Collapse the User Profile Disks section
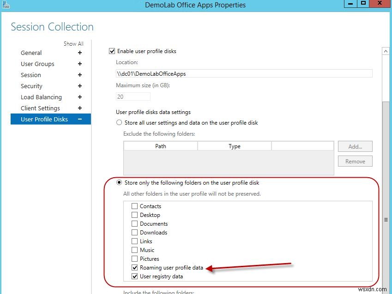392x294 pixels. click(79, 119)
